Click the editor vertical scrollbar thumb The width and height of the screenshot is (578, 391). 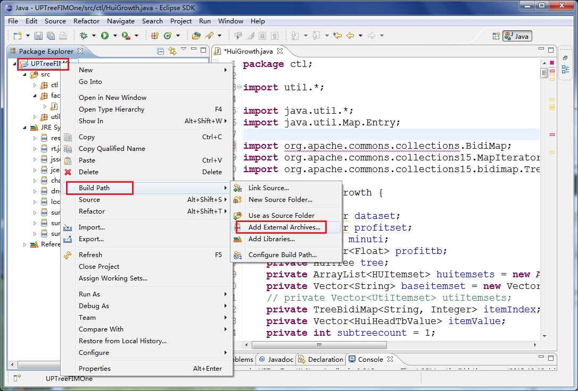tap(544, 73)
